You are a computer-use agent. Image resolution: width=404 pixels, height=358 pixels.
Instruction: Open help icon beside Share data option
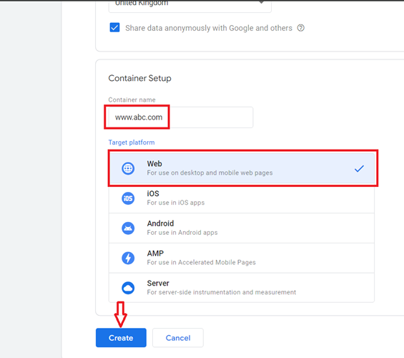pos(301,28)
